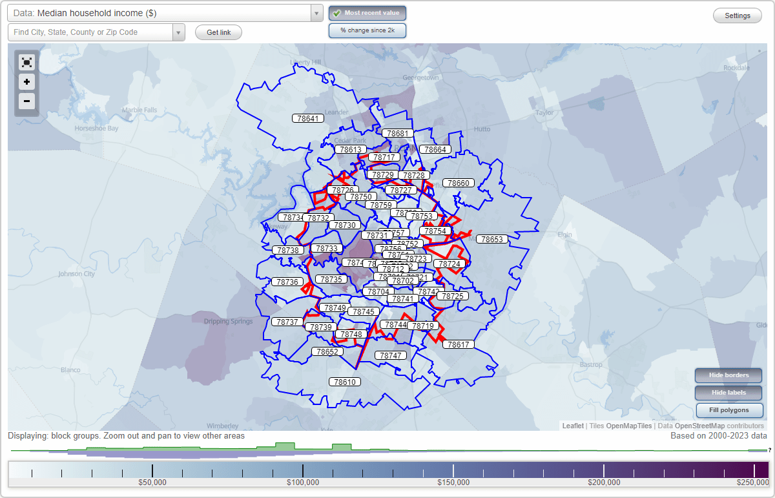Open the Data dropdown arrow

click(x=316, y=13)
